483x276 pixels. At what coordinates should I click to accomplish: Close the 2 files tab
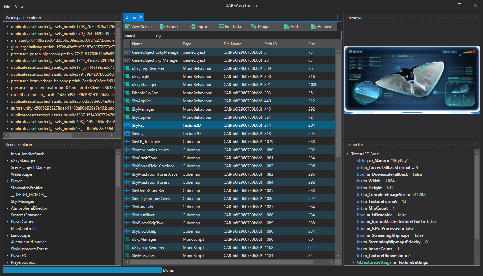pyautogui.click(x=141, y=17)
